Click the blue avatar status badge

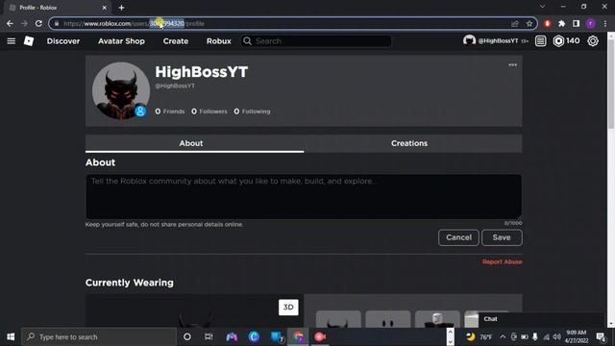pos(140,111)
